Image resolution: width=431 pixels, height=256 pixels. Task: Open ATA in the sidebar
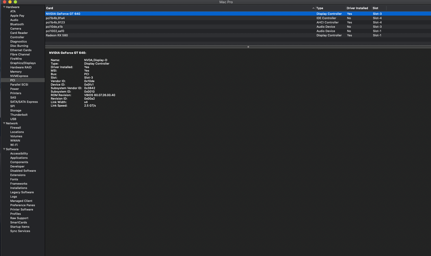[x=13, y=11]
